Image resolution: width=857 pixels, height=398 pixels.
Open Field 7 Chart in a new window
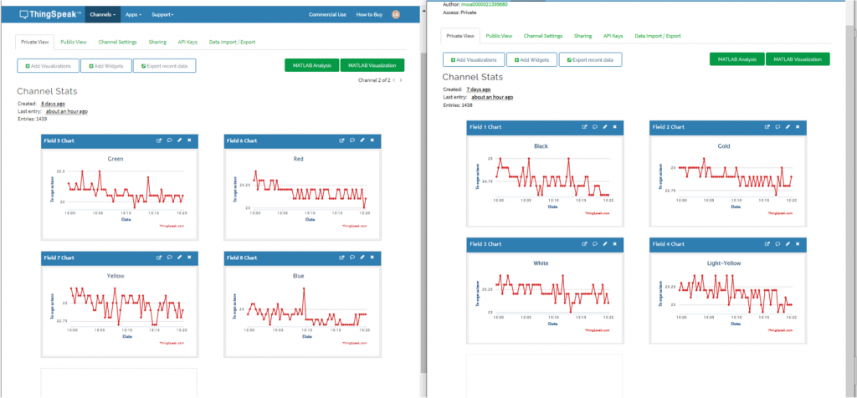point(159,258)
